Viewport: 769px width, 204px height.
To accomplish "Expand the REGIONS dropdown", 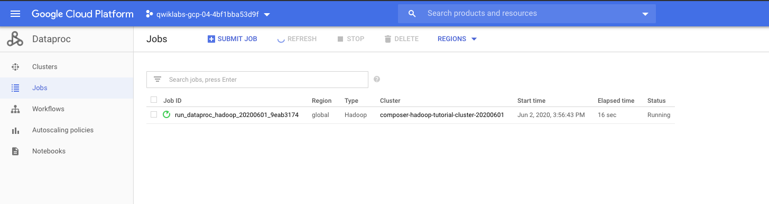I will (457, 39).
